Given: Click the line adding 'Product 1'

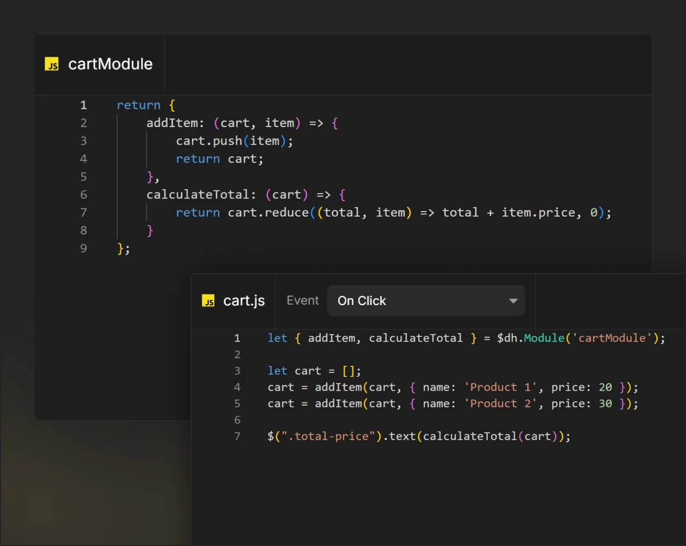Looking at the screenshot, I should point(453,387).
